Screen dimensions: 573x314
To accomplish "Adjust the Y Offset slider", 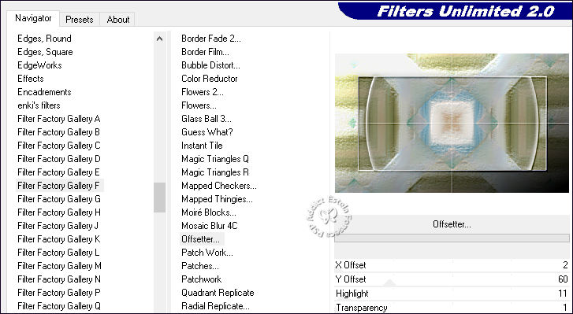I will point(452,279).
